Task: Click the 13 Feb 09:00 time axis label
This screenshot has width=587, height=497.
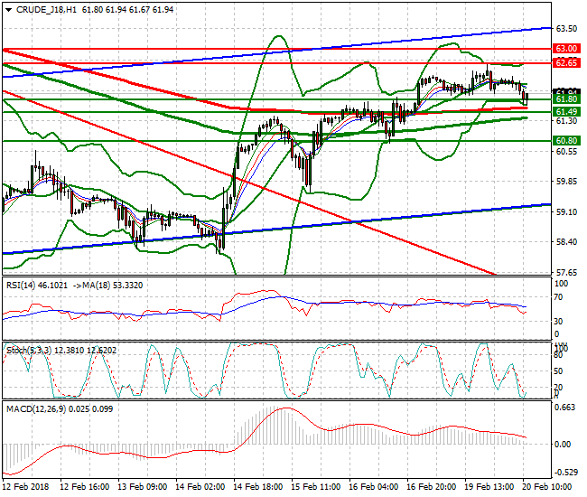Action: (143, 487)
